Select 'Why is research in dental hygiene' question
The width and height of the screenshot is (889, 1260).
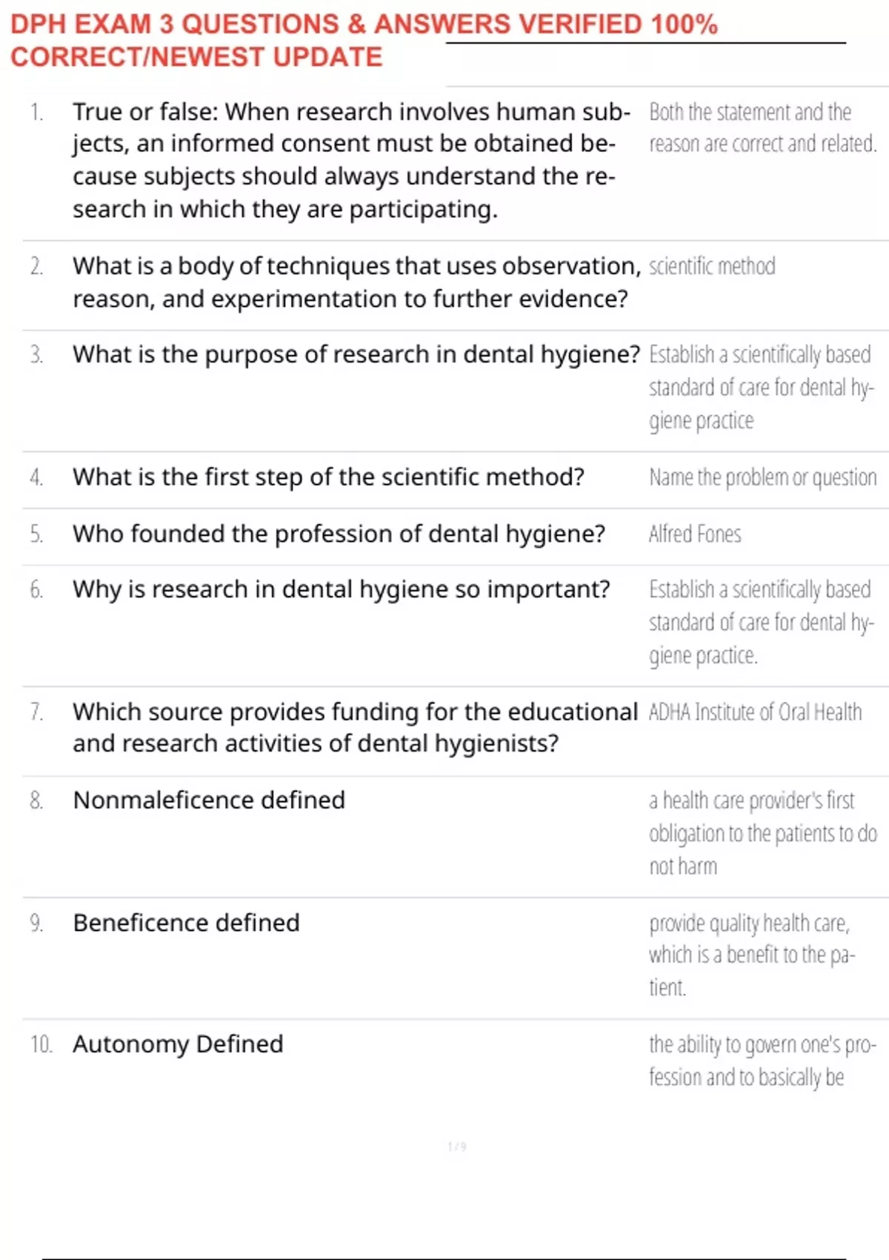pyautogui.click(x=341, y=589)
